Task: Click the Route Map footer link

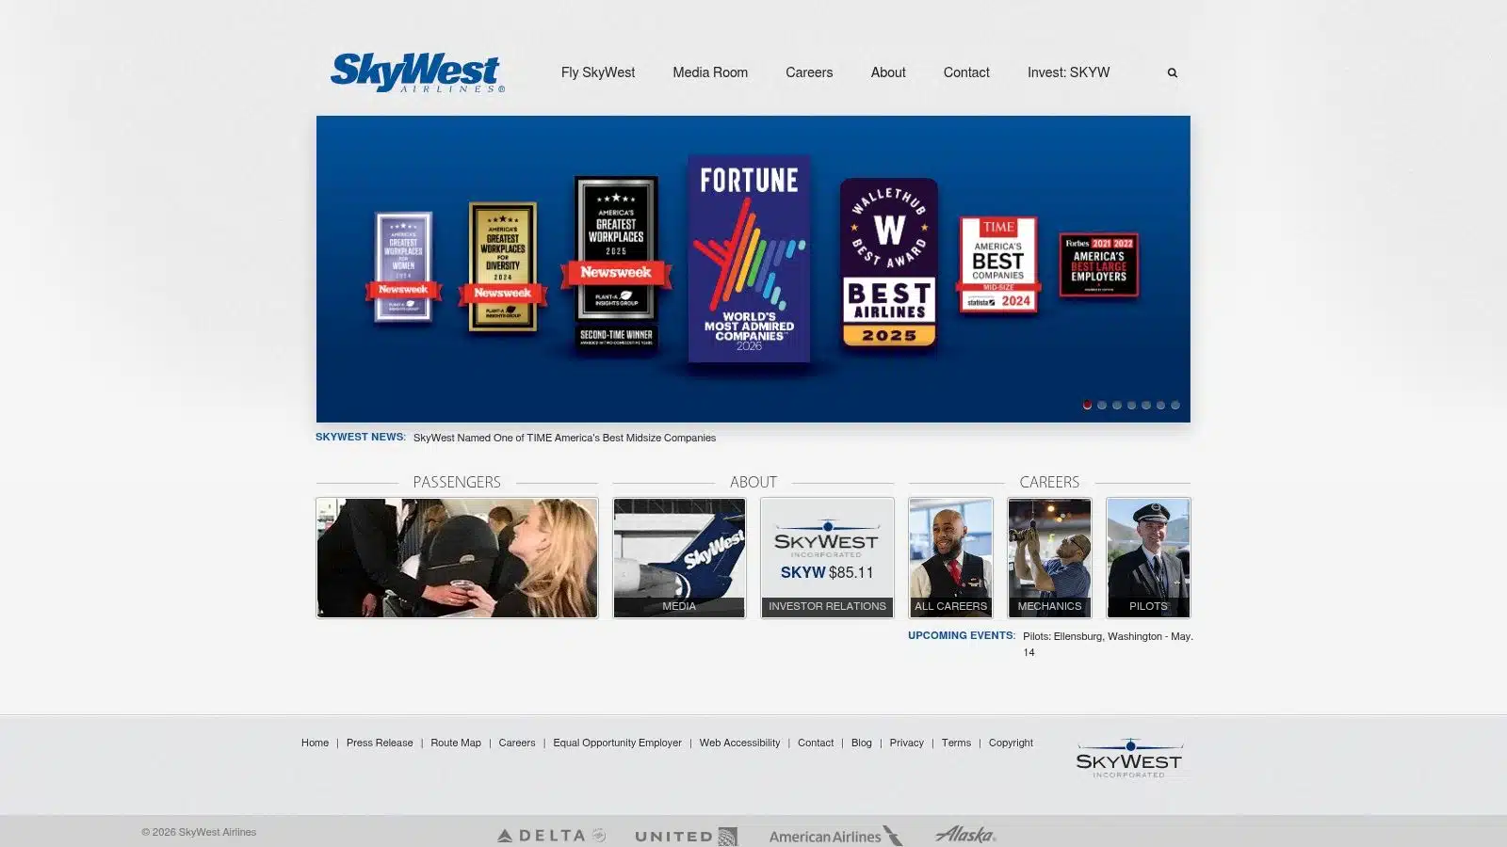Action: click(x=456, y=743)
